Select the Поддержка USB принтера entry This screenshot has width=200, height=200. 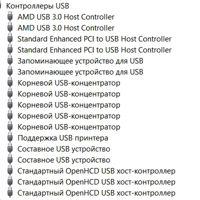(x=63, y=138)
